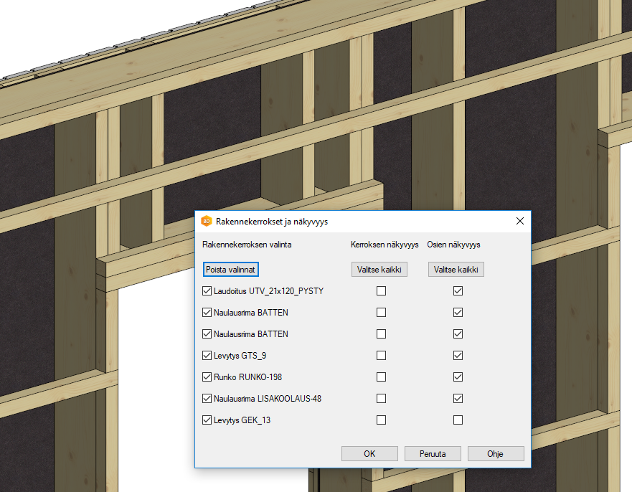Image resolution: width=632 pixels, height=492 pixels.
Task: Click Valitse kaikki under Osien näkyvyys
Action: [x=456, y=270]
